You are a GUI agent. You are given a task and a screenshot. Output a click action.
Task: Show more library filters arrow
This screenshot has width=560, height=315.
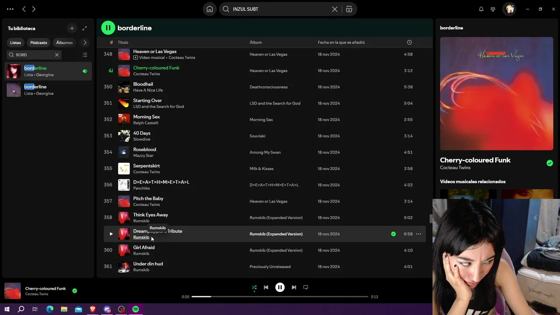85,42
